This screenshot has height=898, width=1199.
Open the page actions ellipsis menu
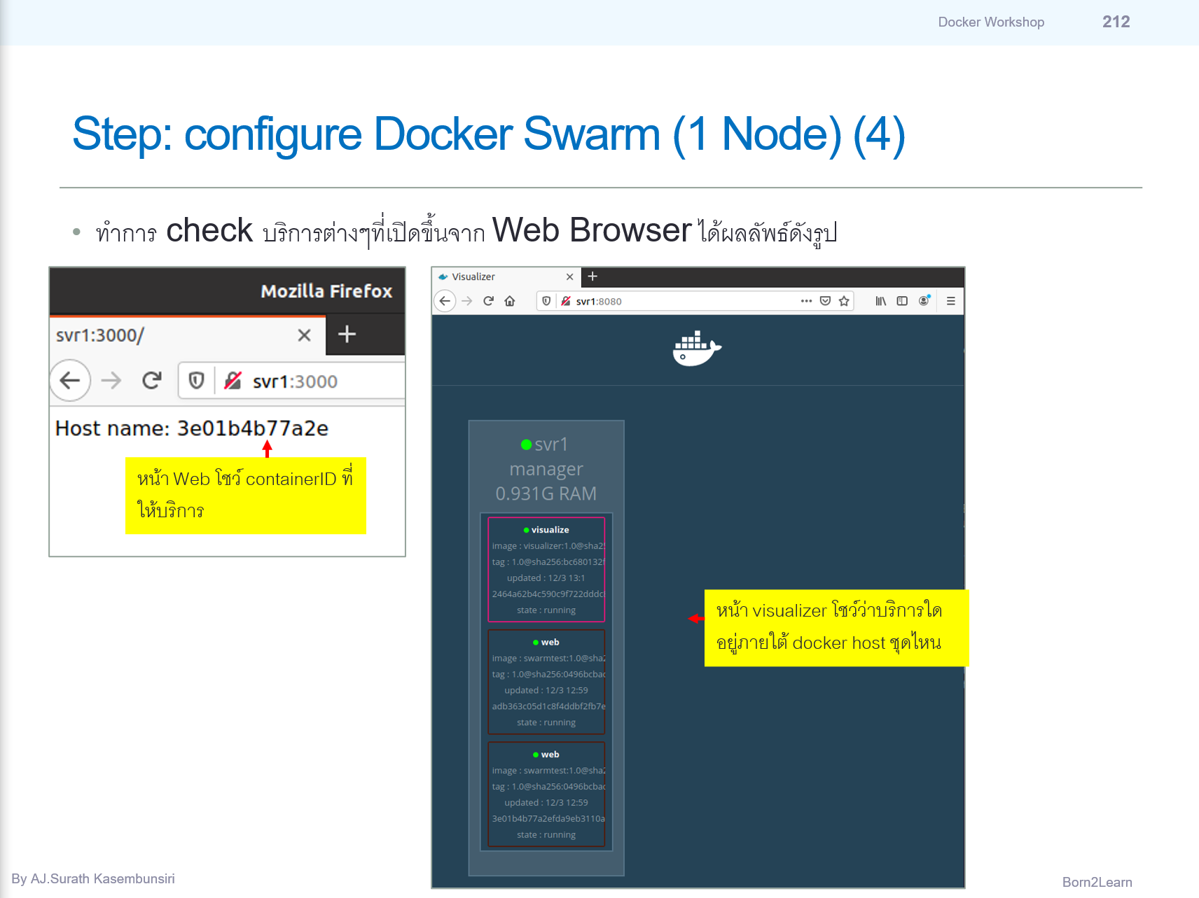[806, 301]
